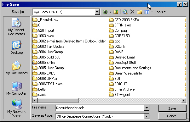Open the Tools menu
The height and width of the screenshot is (122, 190).
[x=160, y=12]
